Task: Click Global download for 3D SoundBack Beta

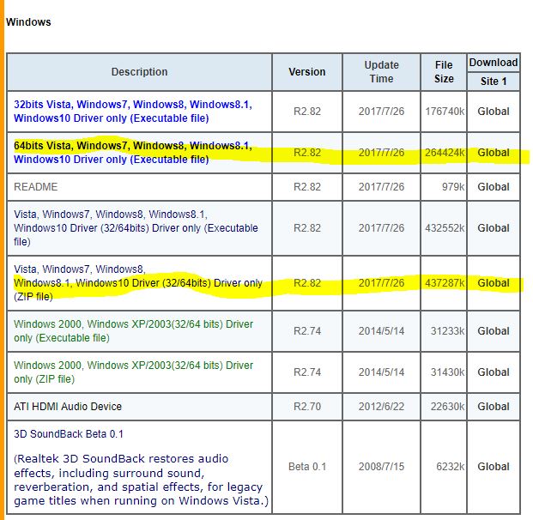Action: [494, 466]
